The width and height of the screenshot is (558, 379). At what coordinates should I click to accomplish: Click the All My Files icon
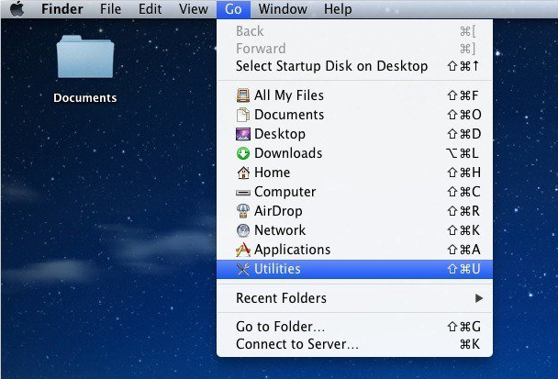click(243, 95)
